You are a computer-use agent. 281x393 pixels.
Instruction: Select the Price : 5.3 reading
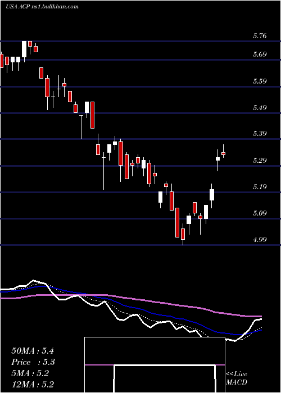[33, 362]
